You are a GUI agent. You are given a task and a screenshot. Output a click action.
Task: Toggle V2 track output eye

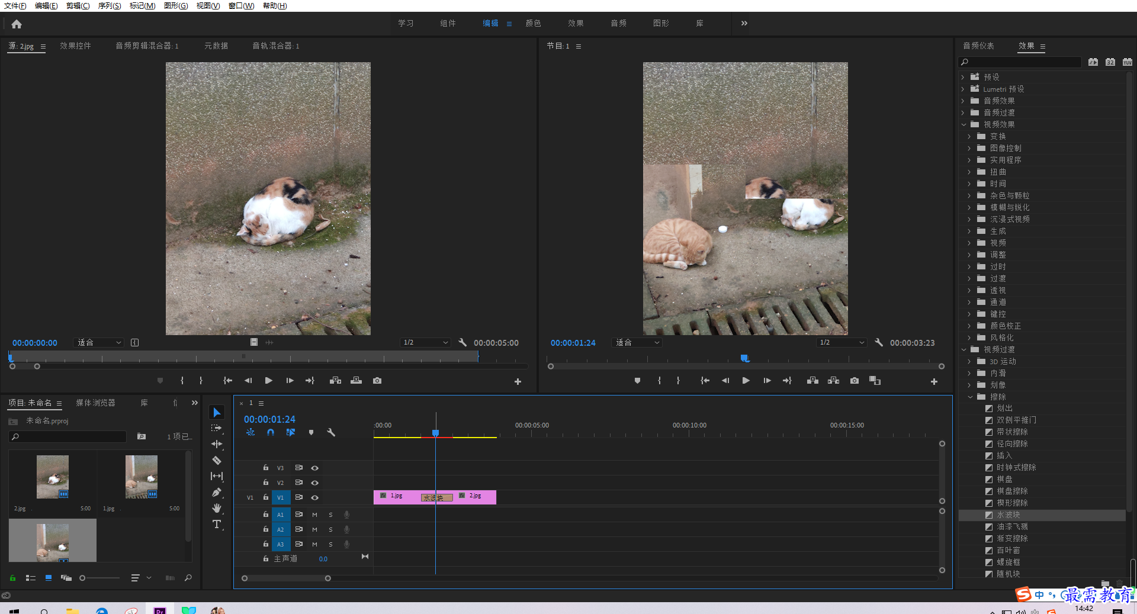pos(315,483)
